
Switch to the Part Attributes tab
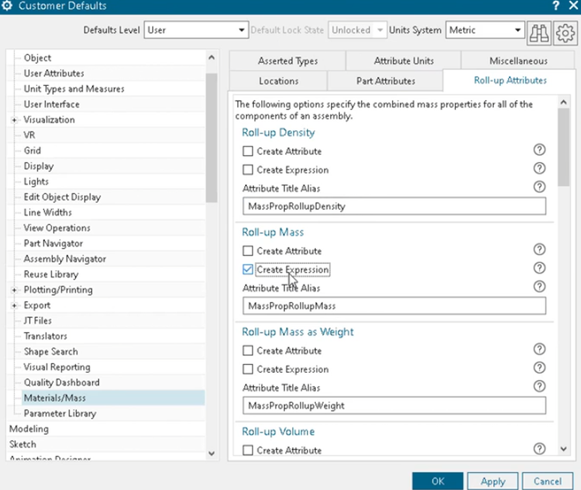(x=386, y=81)
